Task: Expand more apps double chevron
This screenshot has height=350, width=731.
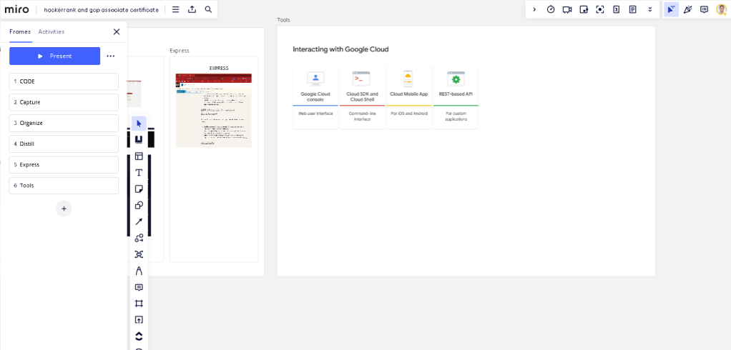Action: [650, 9]
